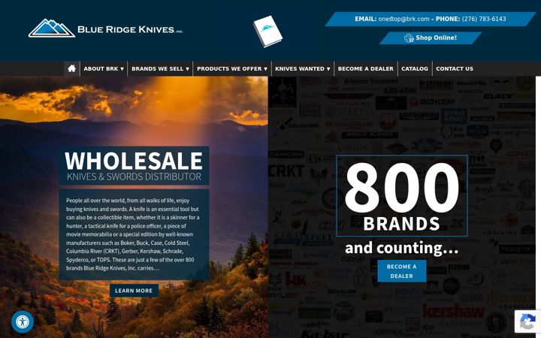The height and width of the screenshot is (338, 541).
Task: Open the accessibility options round button
Action: coord(23,321)
